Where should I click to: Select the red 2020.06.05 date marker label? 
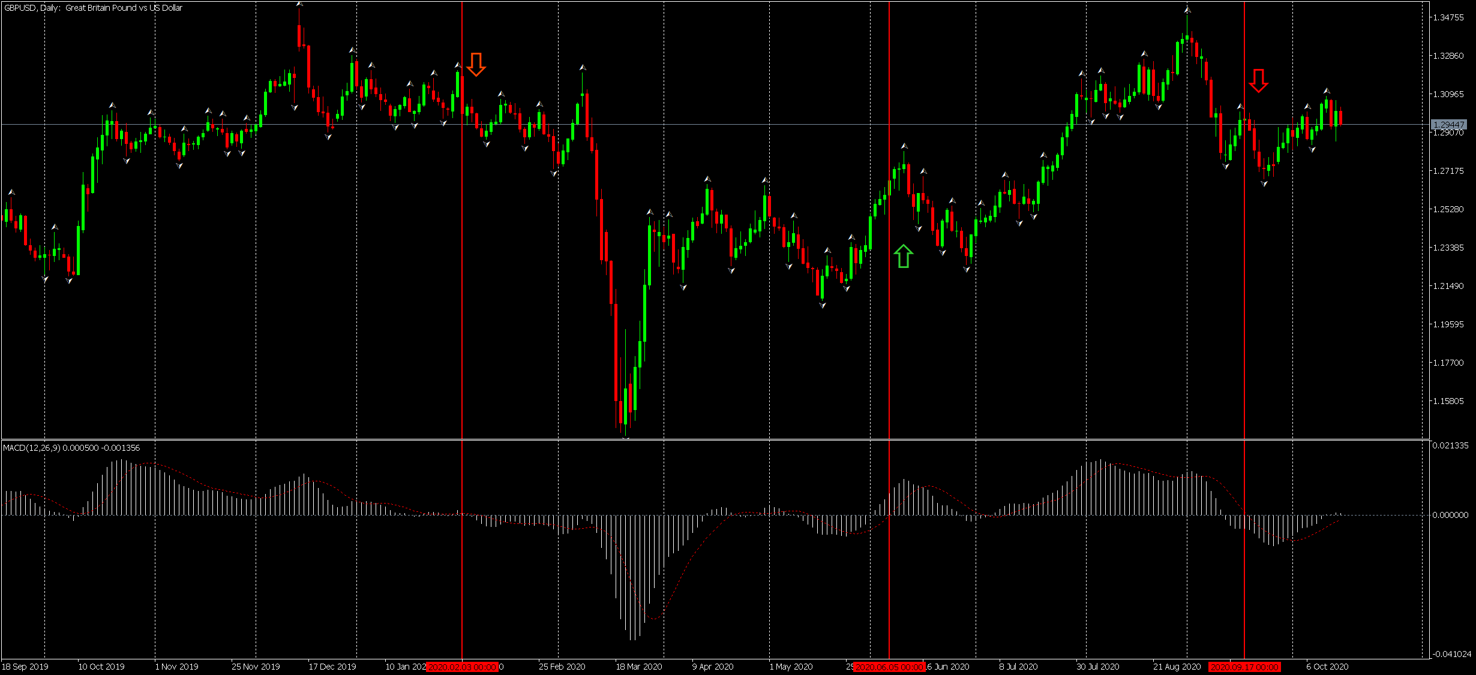889,667
